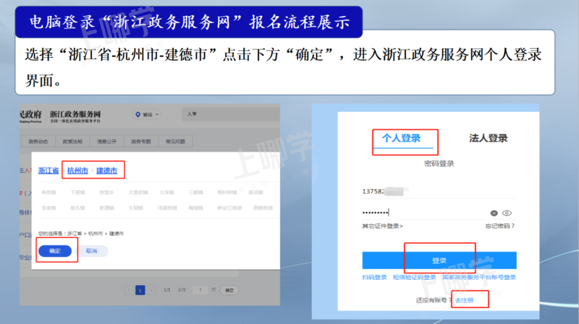This screenshot has height=324, width=579.
Task: Select 杭州市 in region breadcrumb
Action: coord(78,170)
